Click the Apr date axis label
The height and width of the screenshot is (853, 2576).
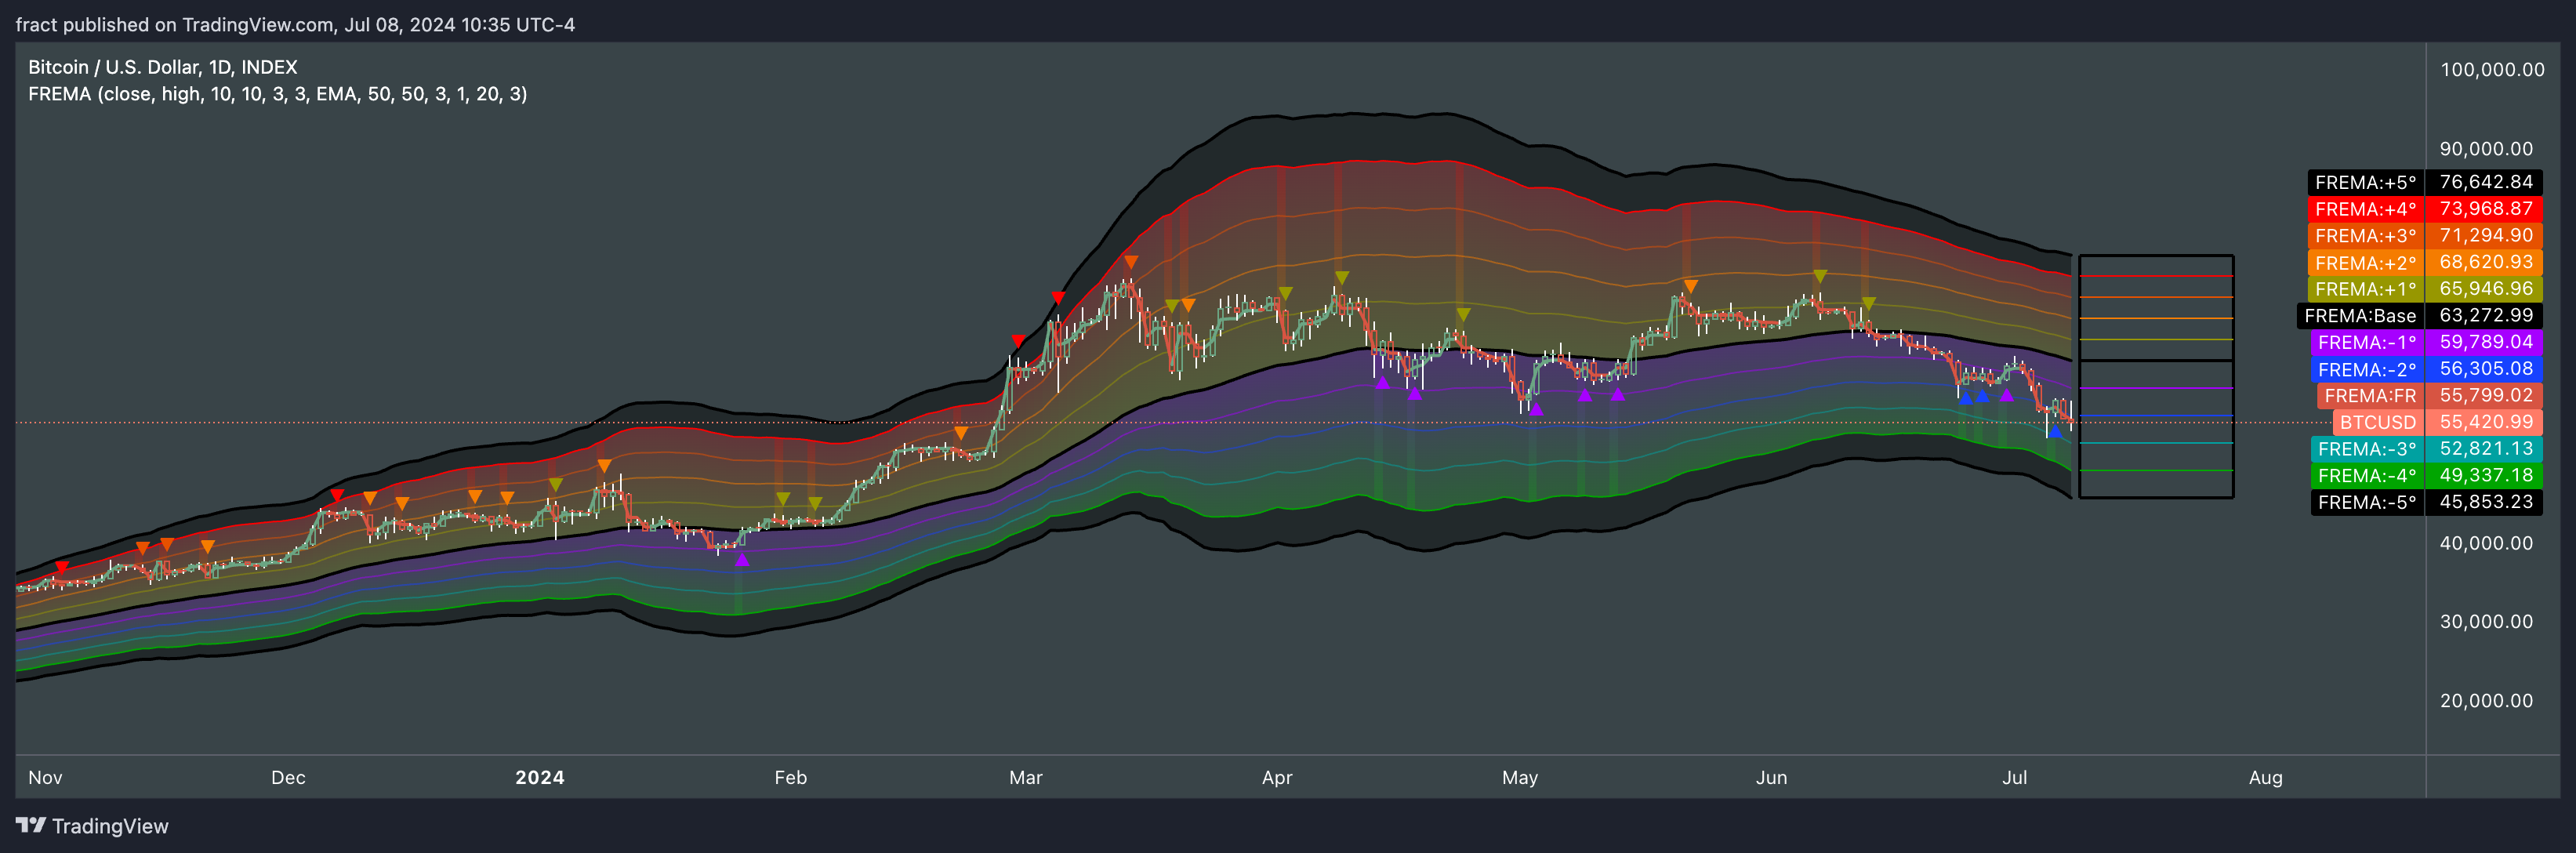click(1277, 778)
